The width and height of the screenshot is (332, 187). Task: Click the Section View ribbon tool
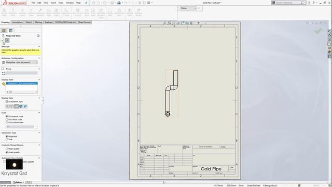point(31,12)
